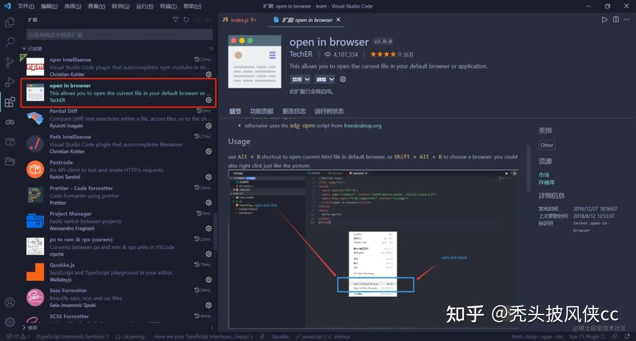The height and width of the screenshot is (341, 636).
Task: Select the Postcode extension row
Action: [x=118, y=170]
